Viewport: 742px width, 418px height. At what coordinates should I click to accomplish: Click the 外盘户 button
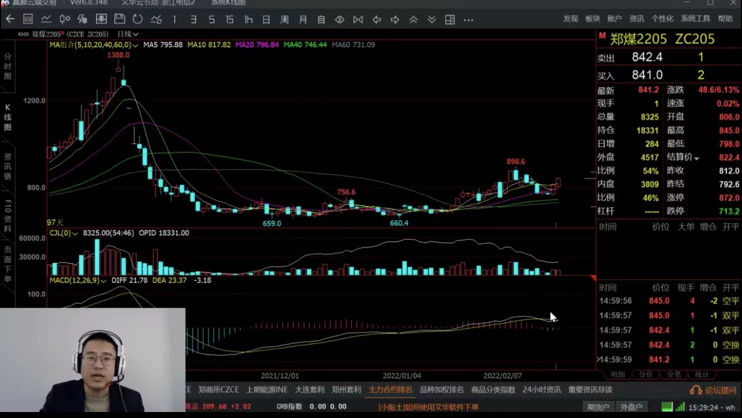[631, 407]
